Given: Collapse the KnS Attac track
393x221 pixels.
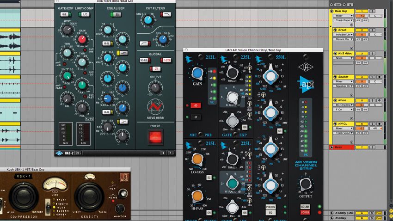Looking at the screenshot, I should coord(335,53).
